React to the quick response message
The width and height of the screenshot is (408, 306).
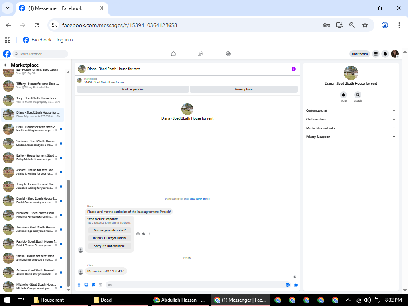(x=138, y=234)
